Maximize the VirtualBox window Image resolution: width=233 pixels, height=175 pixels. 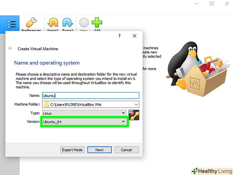pyautogui.click(x=212, y=4)
